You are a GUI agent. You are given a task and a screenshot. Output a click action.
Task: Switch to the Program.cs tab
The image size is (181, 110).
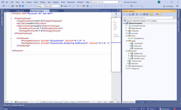(54, 11)
